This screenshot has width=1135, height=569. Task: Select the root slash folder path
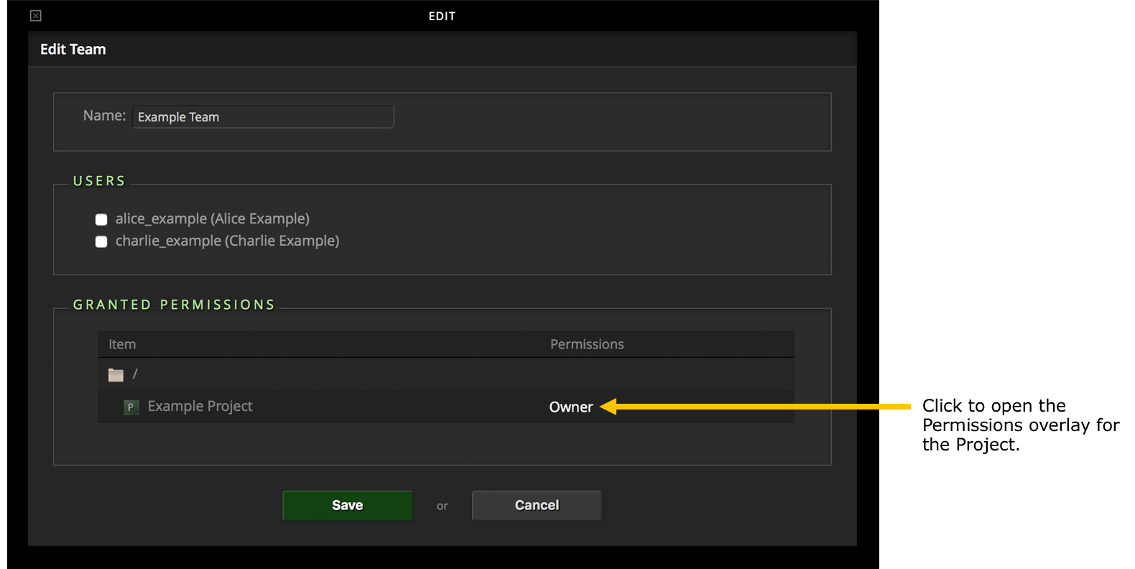tap(135, 374)
